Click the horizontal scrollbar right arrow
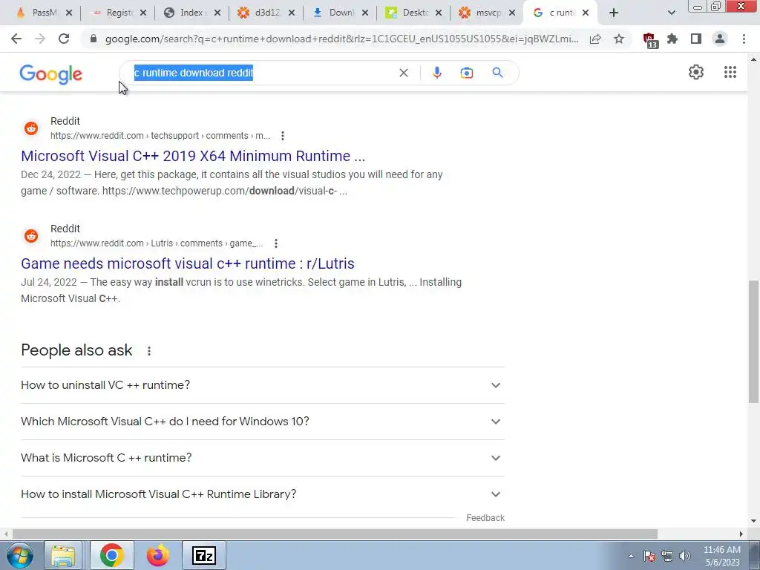 pyautogui.click(x=741, y=534)
